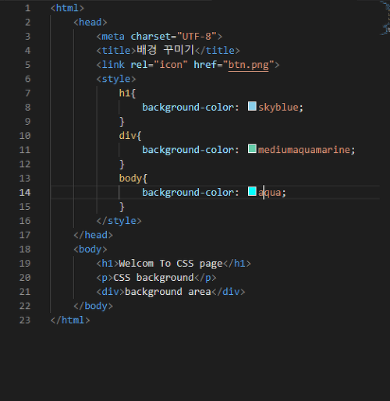Click the skyblue value text

tap(278, 108)
